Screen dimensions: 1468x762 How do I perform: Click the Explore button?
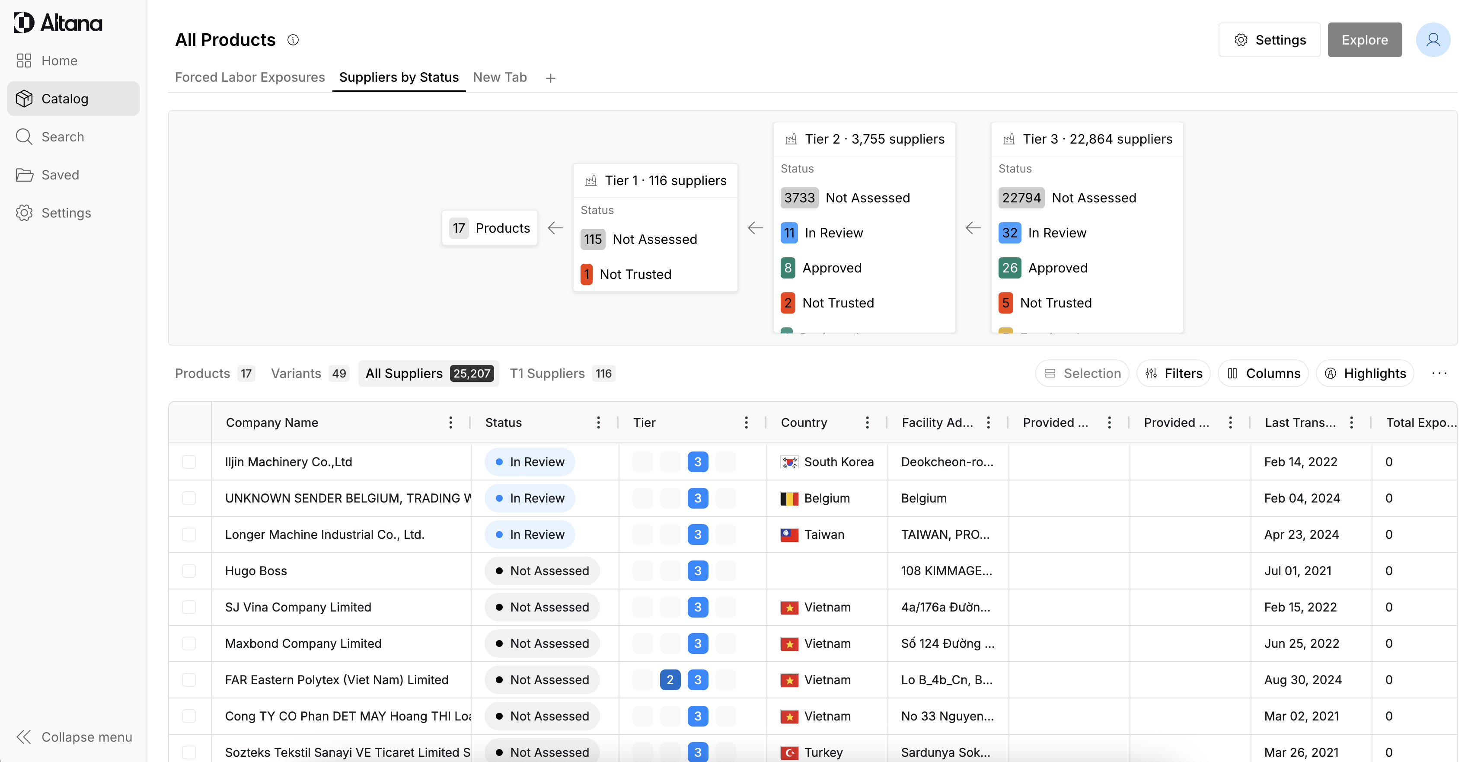(x=1364, y=40)
